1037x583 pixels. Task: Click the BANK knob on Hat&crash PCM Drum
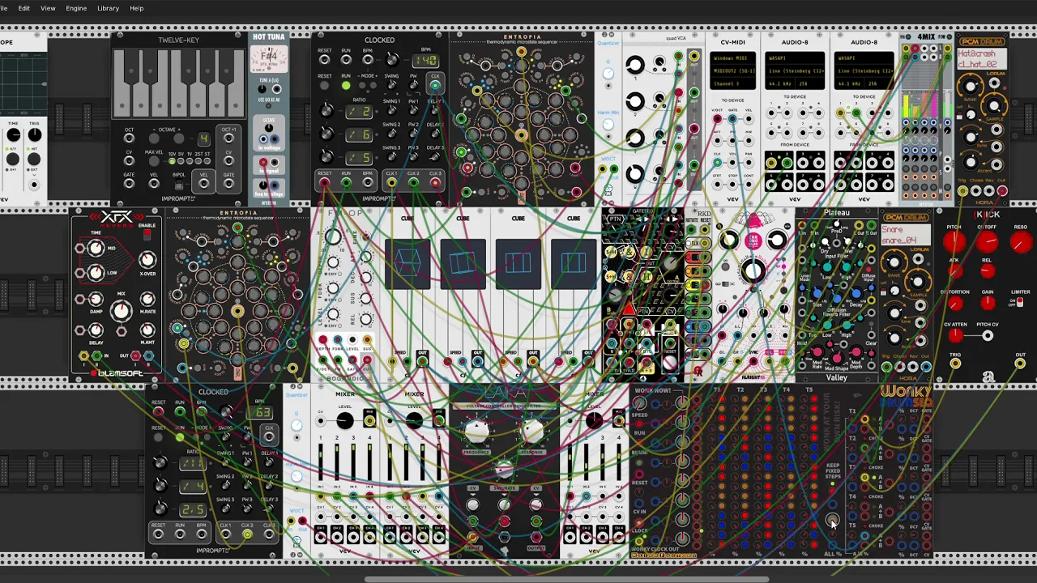971,86
